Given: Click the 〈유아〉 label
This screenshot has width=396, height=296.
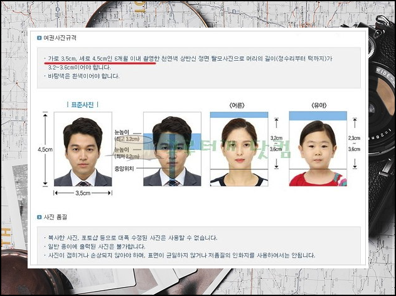Looking at the screenshot, I should [x=319, y=106].
